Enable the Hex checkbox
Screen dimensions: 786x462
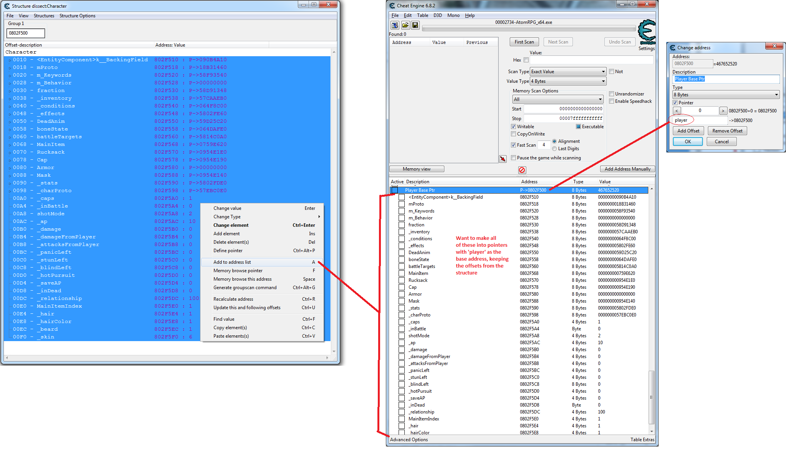(526, 60)
